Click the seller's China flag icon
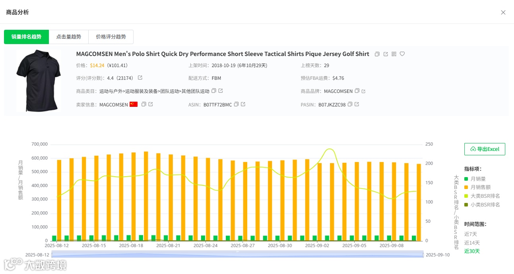This screenshot has height=274, width=514. [x=134, y=104]
